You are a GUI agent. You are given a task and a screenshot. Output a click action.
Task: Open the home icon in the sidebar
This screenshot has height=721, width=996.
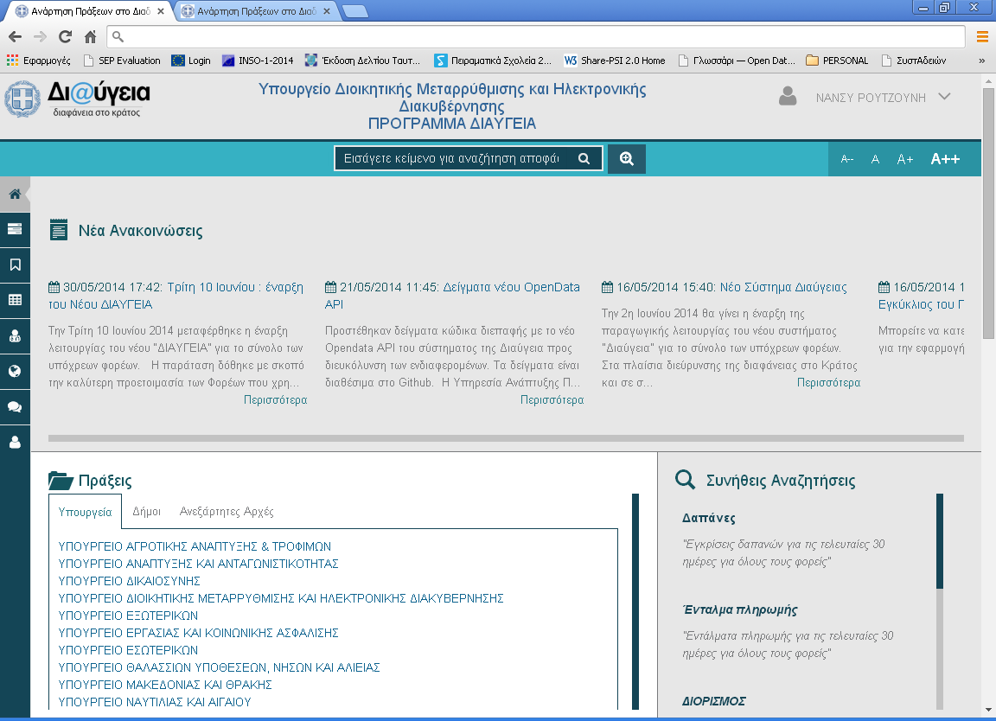point(15,194)
